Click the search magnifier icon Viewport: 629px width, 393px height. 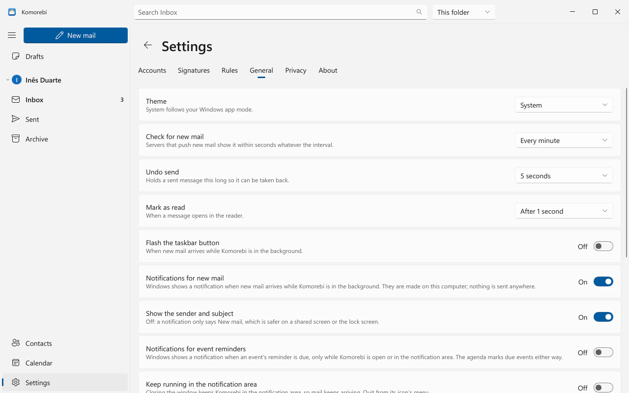(x=419, y=12)
